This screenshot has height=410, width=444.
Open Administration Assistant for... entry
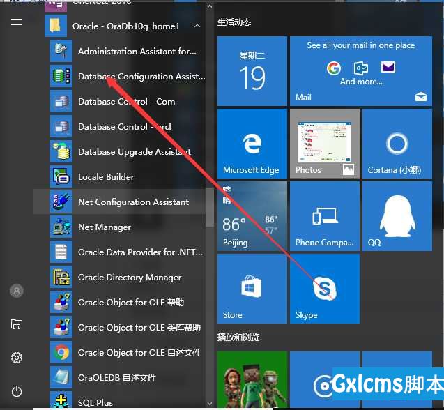click(120, 51)
